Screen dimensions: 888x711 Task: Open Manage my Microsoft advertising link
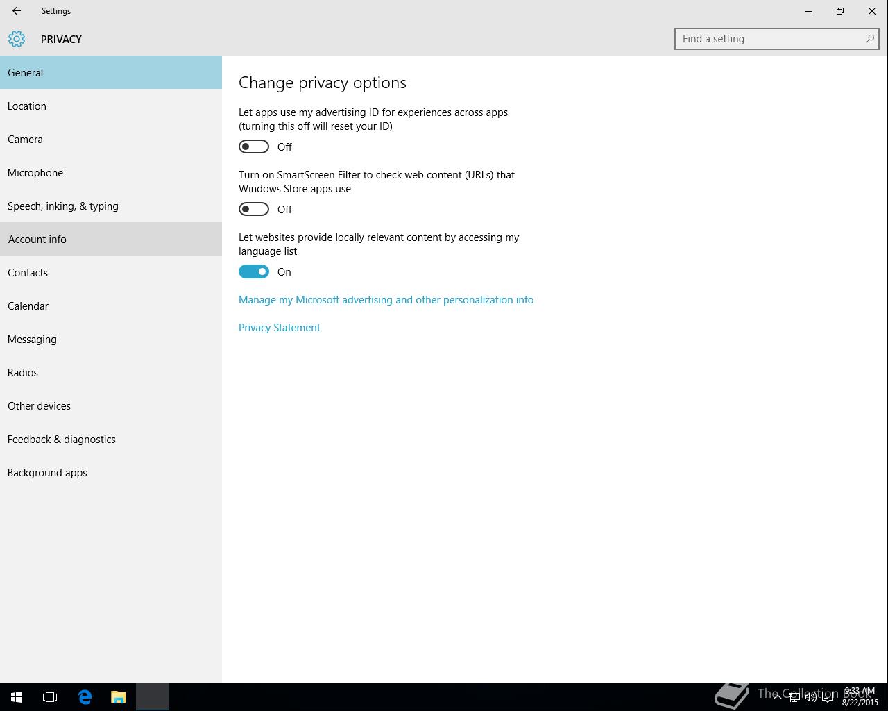[x=386, y=300]
